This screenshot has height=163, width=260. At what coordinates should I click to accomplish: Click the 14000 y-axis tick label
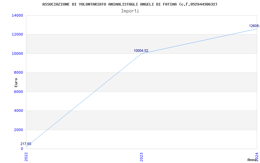17,15
